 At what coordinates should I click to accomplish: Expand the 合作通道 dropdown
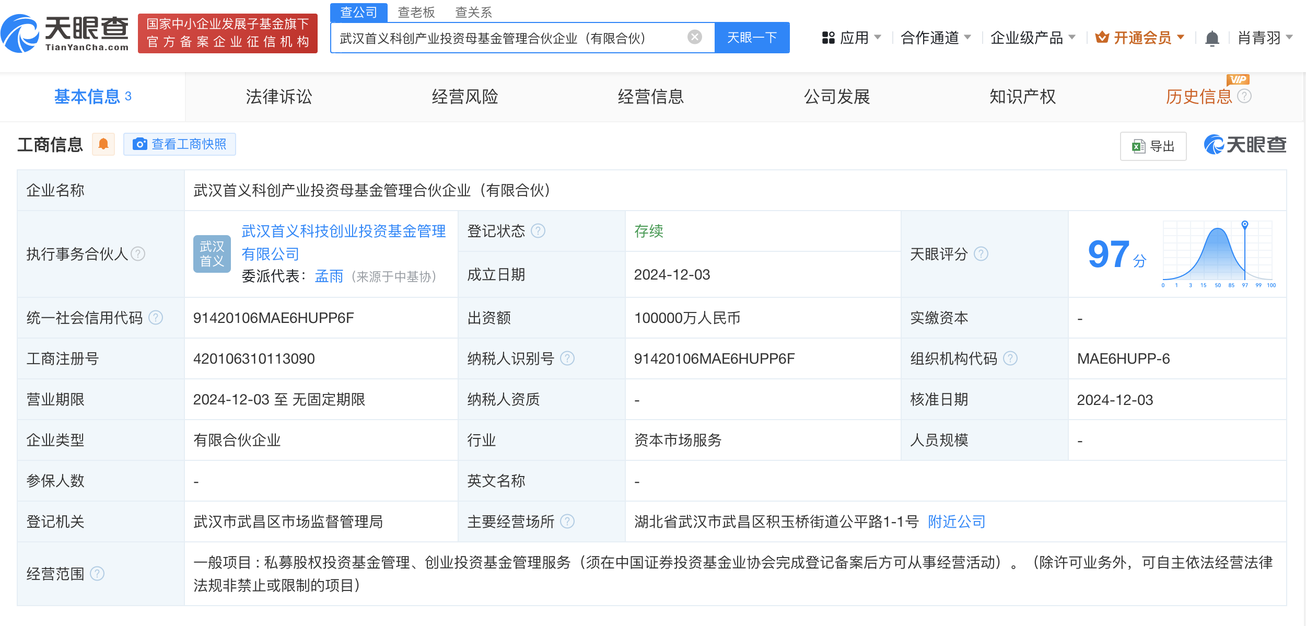[x=936, y=38]
